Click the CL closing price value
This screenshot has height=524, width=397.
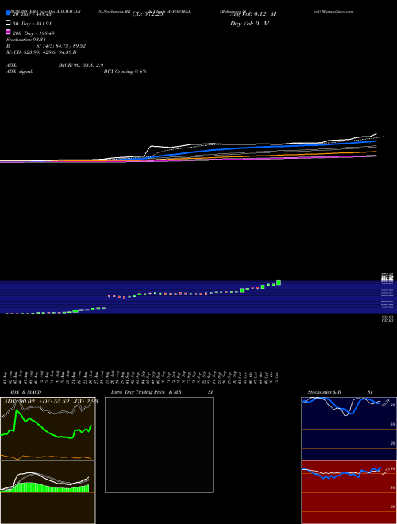(x=148, y=14)
